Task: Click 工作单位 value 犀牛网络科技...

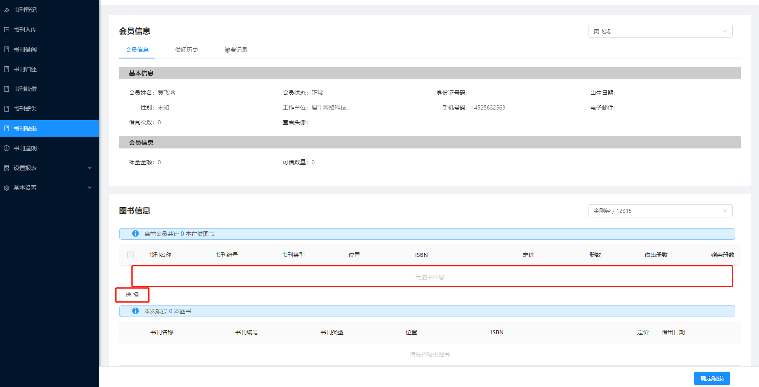Action: click(331, 107)
